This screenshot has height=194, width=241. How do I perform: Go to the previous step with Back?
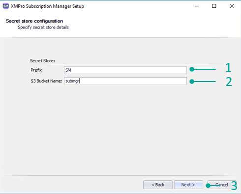158,185
